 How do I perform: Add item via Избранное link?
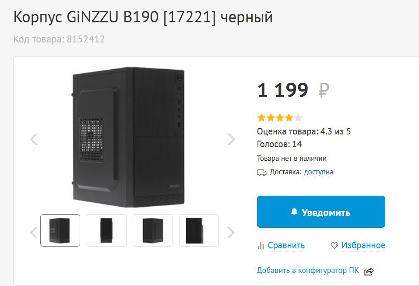(x=363, y=245)
